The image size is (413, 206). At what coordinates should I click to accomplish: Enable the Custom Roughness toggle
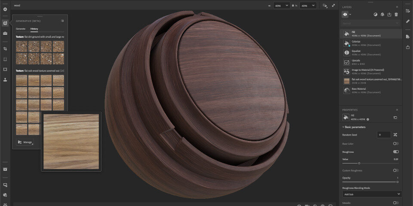tap(396, 170)
